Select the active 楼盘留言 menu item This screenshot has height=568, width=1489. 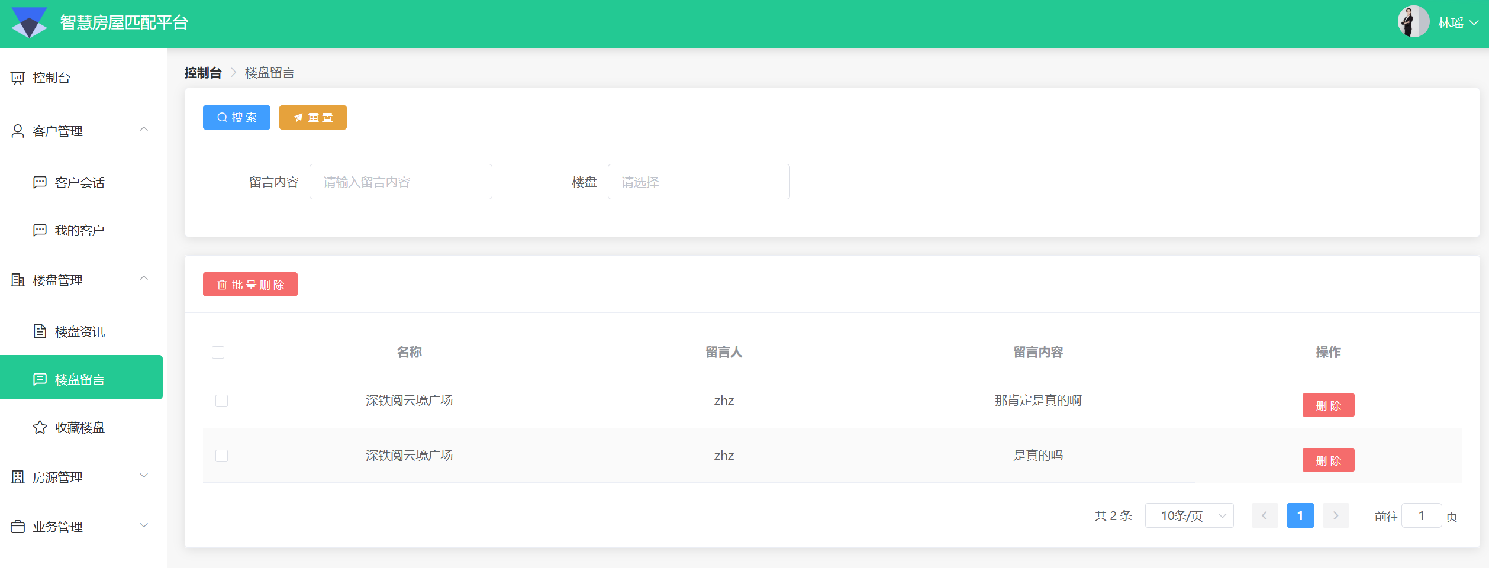82,377
